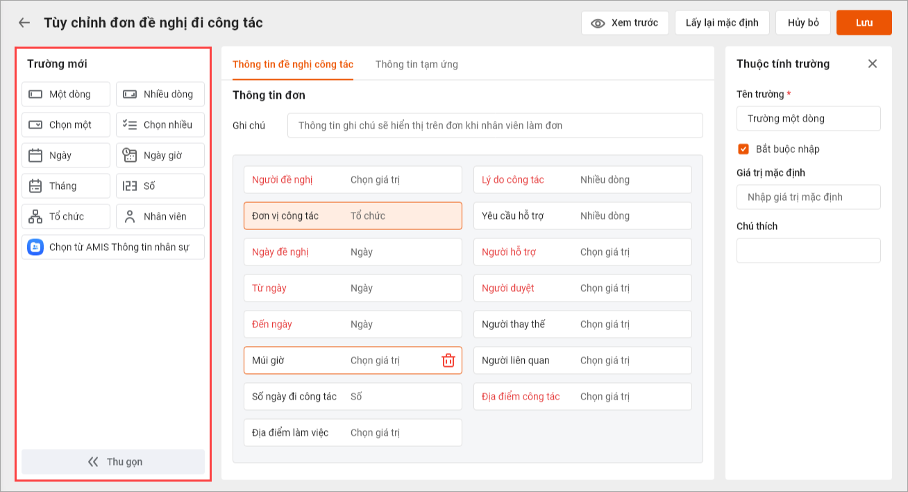The width and height of the screenshot is (908, 492).
Task: Close the Thuộc tính trường panel
Action: pyautogui.click(x=873, y=64)
